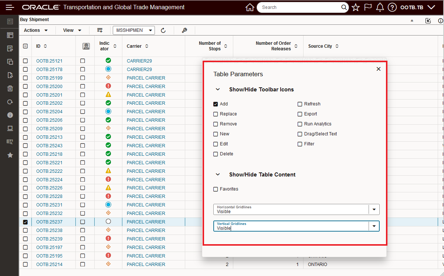Open shipment OOTB.25200 link

[x=49, y=87]
